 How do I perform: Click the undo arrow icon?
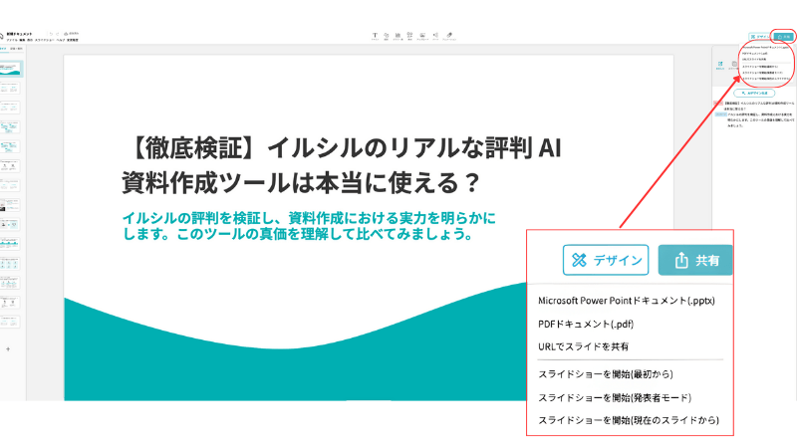(51, 34)
